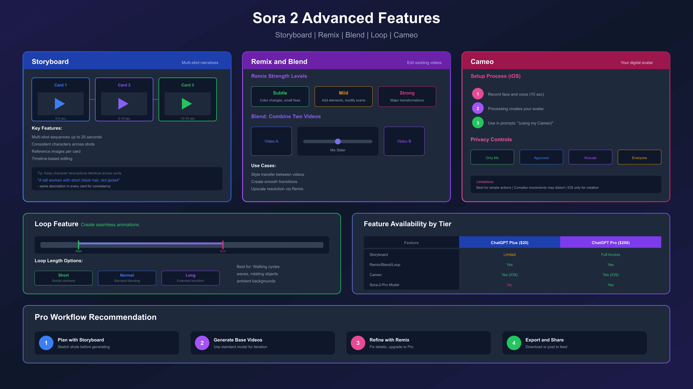
Task: Click the 'Export and Share' step icon
Action: (513, 343)
